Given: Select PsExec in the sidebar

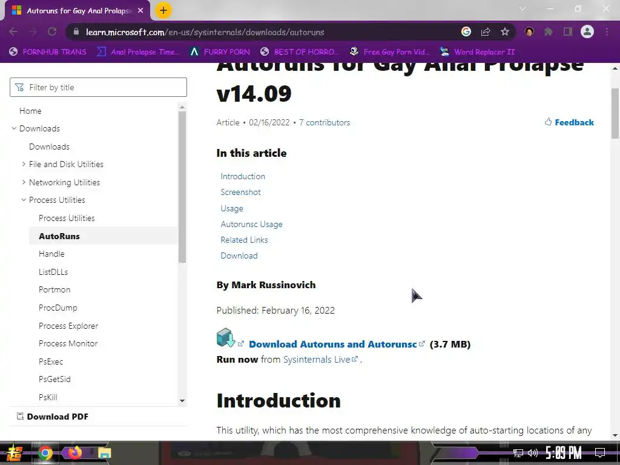Looking at the screenshot, I should [x=51, y=361].
